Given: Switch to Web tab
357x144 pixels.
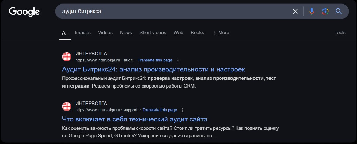Looking at the screenshot, I should pyautogui.click(x=178, y=32).
